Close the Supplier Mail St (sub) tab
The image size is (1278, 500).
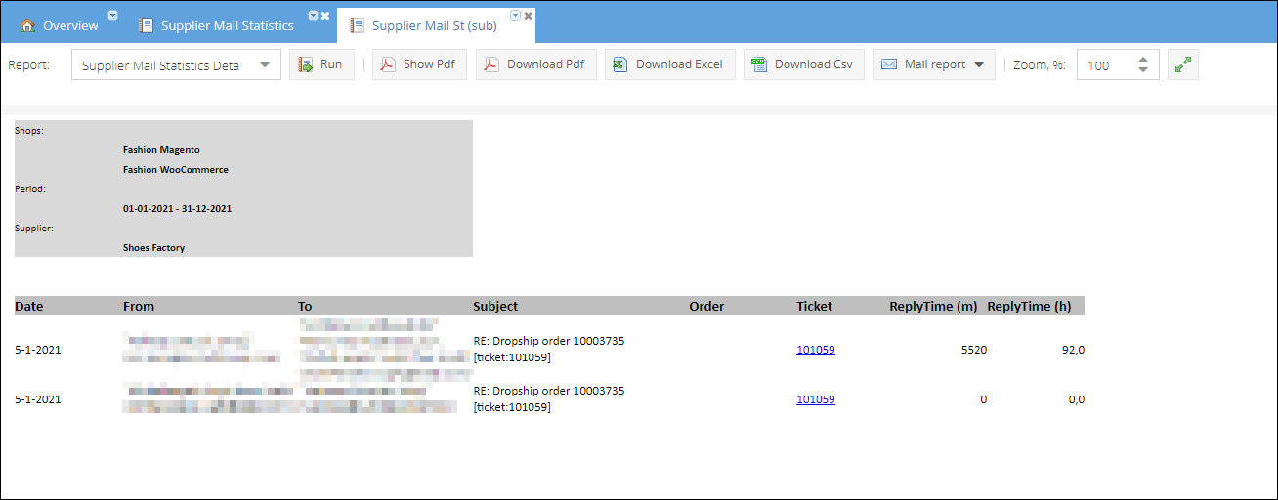[528, 16]
